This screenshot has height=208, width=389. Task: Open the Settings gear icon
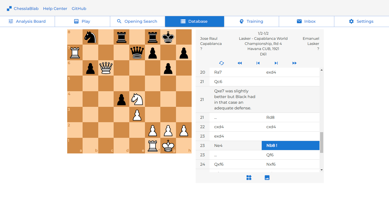(x=351, y=21)
